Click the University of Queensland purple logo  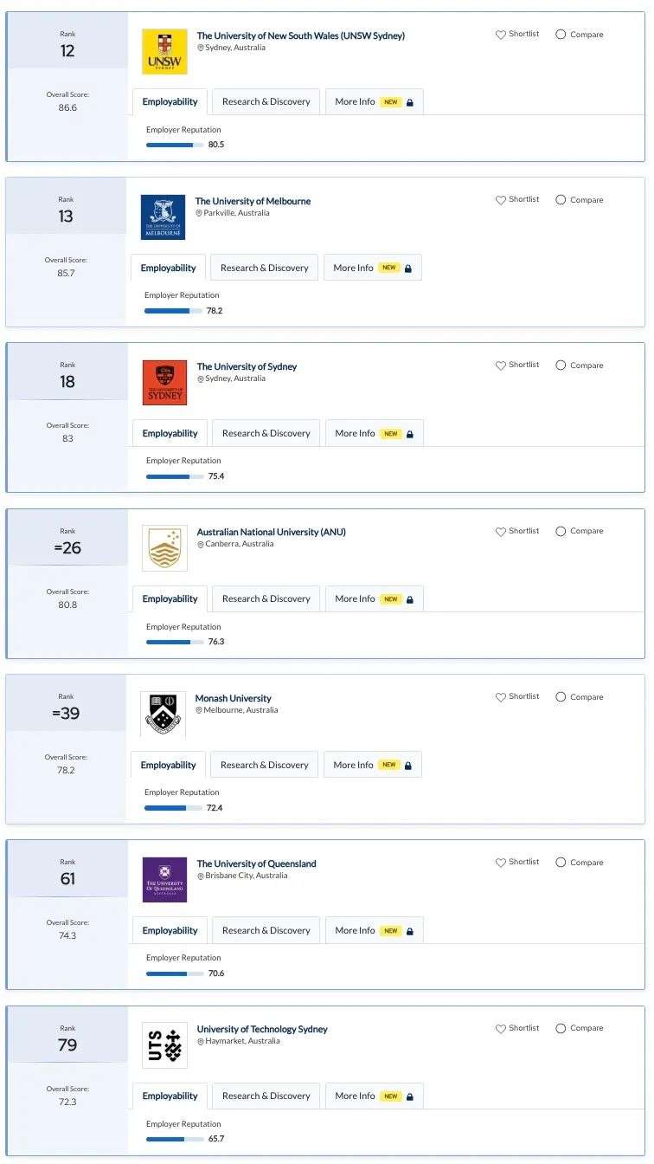[x=164, y=880]
